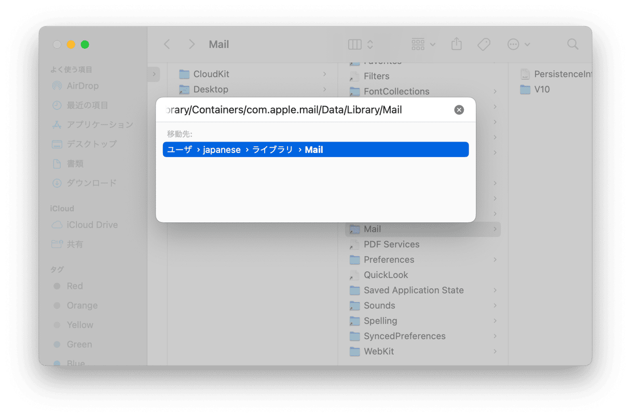The image size is (631, 417).
Task: Click the Share icon in the toolbar
Action: 457,44
